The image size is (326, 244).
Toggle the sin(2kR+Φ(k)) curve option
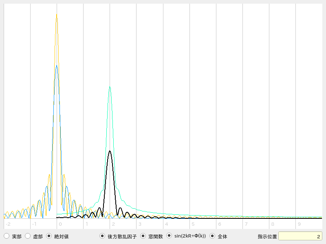pyautogui.click(x=169, y=236)
